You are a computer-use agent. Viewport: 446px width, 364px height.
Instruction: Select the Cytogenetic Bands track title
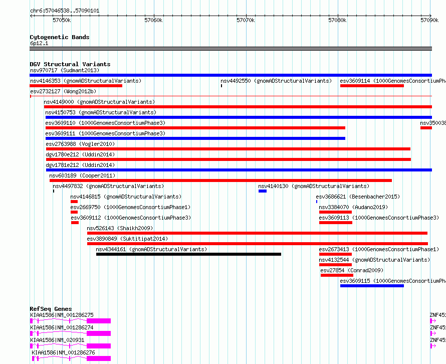(x=60, y=37)
